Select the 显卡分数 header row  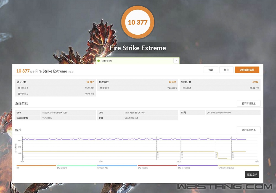pos(55,82)
